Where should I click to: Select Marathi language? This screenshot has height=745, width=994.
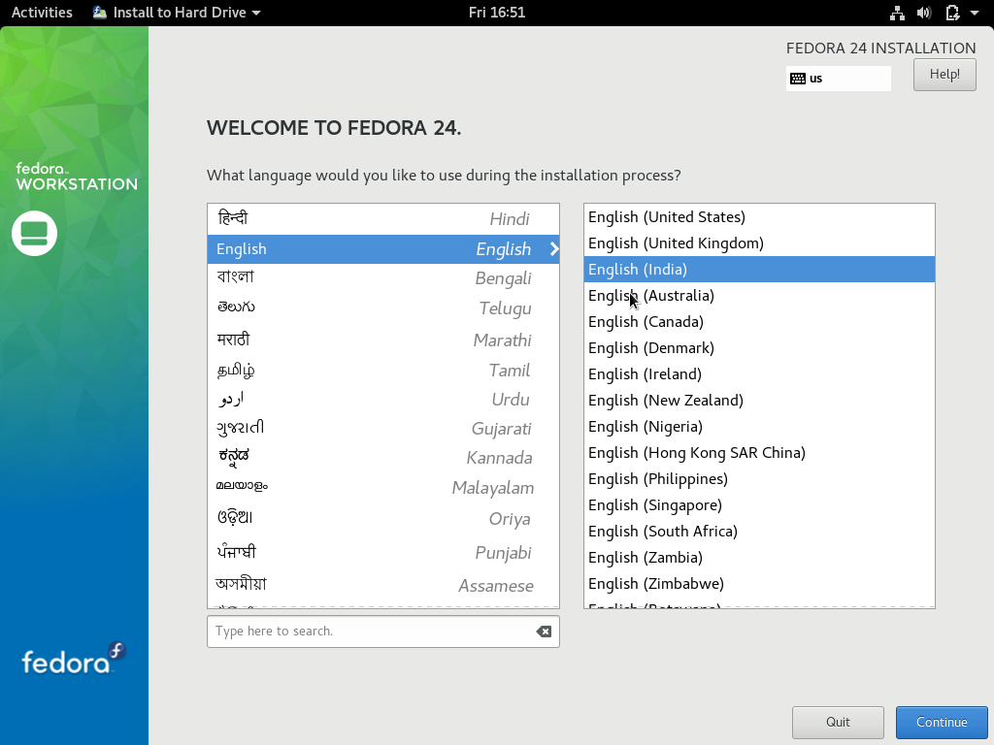coord(382,340)
